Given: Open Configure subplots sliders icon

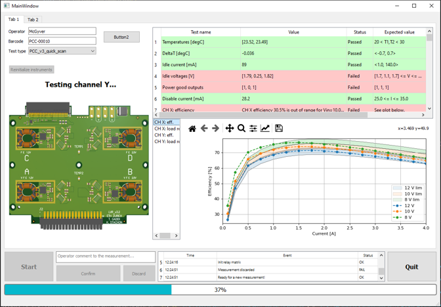Looking at the screenshot, I should click(x=253, y=129).
